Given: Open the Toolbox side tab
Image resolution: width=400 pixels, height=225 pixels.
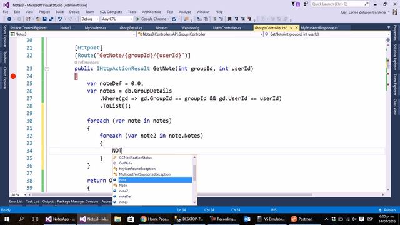Looking at the screenshot, I should (4, 57).
